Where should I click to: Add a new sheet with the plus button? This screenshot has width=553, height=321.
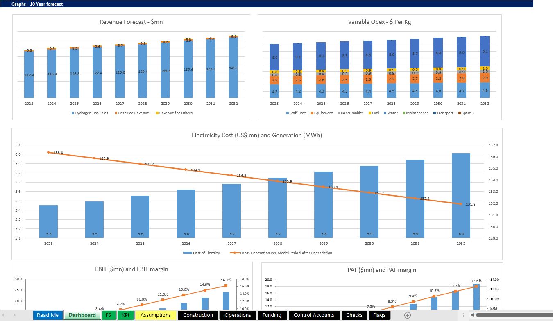pos(407,315)
